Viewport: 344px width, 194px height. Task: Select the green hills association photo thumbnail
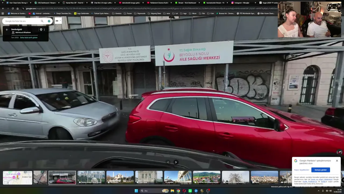point(207,178)
